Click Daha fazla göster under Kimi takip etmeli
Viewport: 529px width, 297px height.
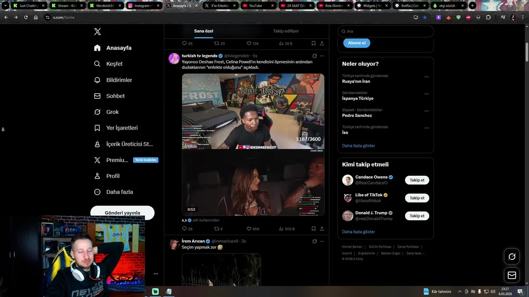tap(358, 232)
